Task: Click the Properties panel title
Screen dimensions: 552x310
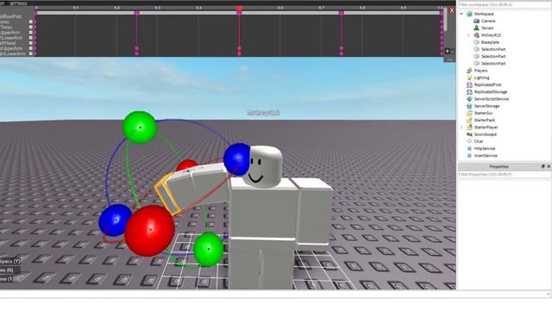Action: click(x=499, y=166)
